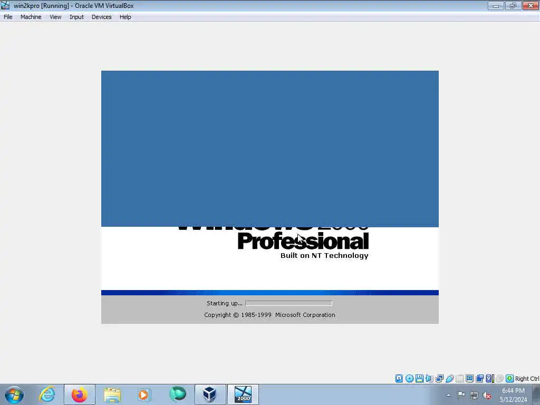
Task: Click the VirtualBox icon in the title bar
Action: 5,5
